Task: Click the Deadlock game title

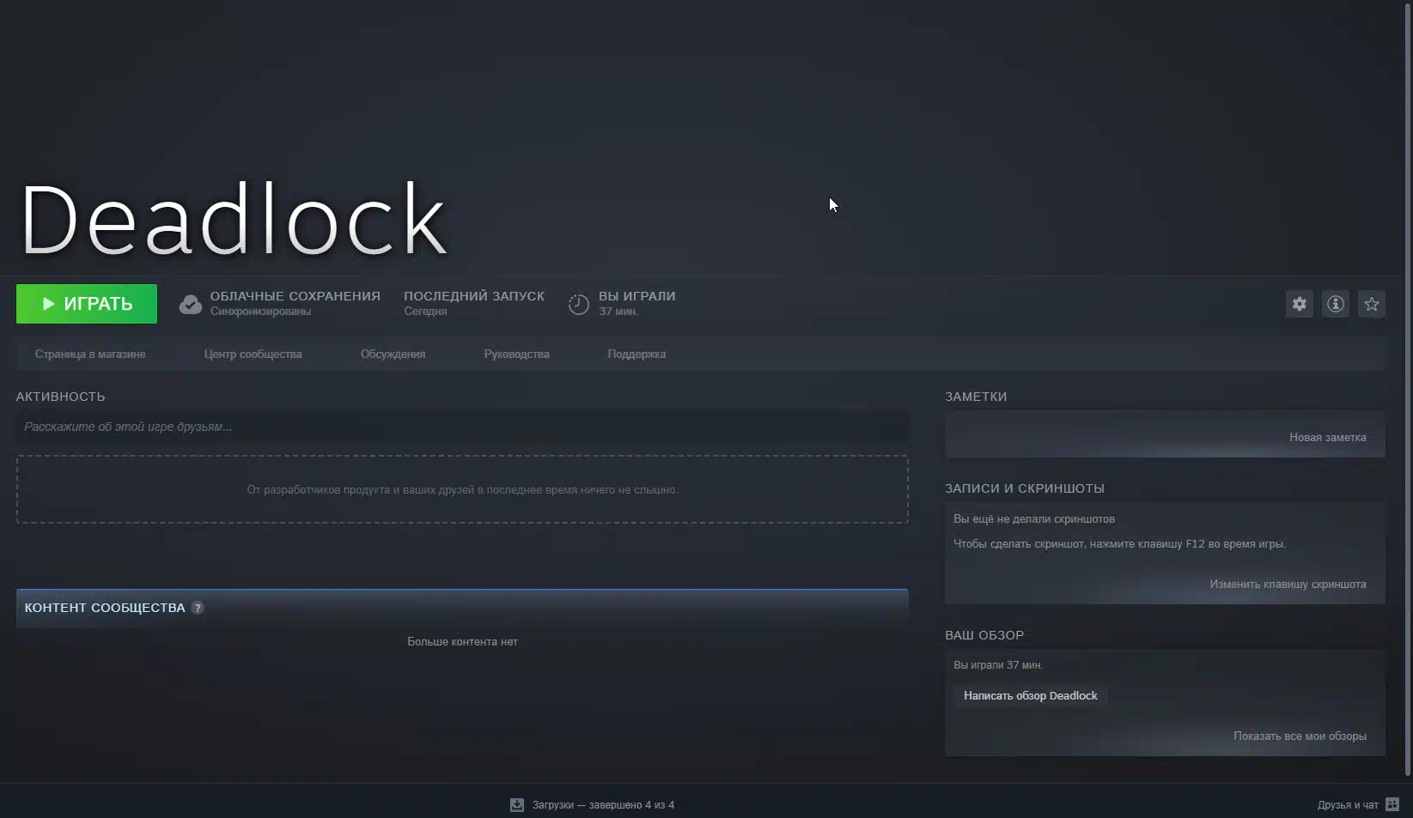Action: [x=233, y=221]
